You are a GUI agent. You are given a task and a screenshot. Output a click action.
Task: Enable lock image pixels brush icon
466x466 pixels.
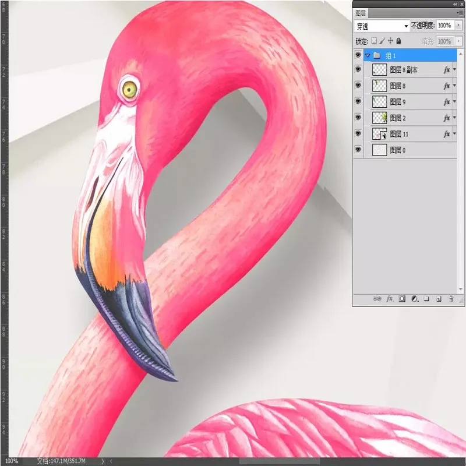[x=382, y=41]
